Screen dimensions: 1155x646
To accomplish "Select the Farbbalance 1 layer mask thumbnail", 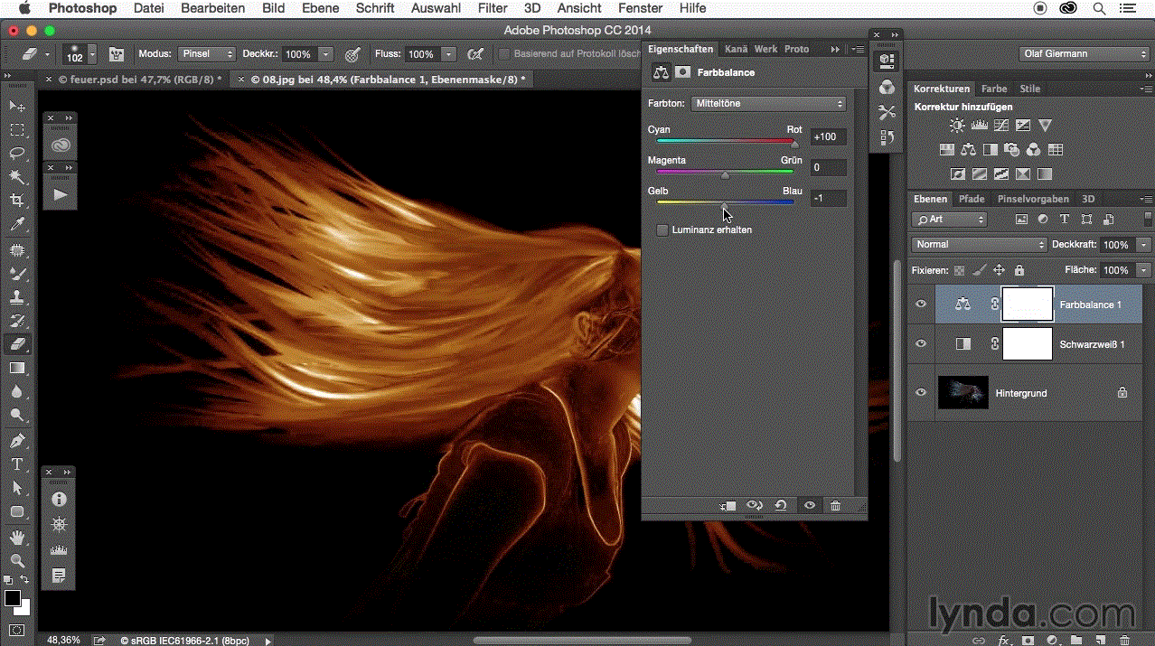I will pyautogui.click(x=1028, y=304).
